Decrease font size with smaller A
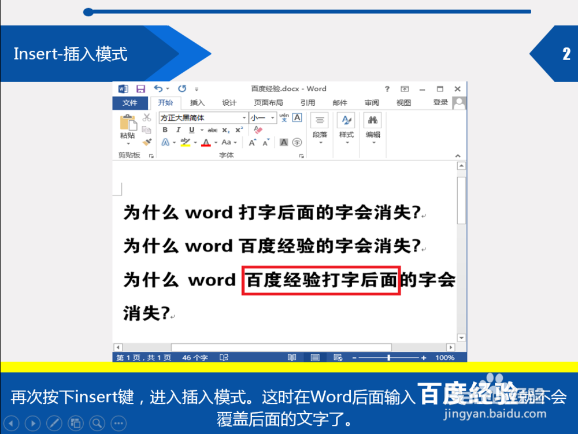The image size is (578, 434). pyautogui.click(x=266, y=142)
